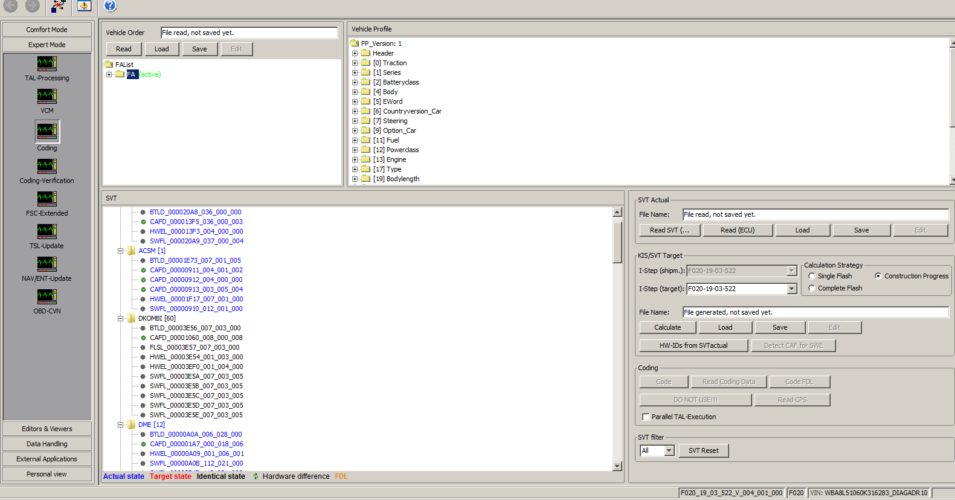Collapse the ACSM [1] node

pyautogui.click(x=120, y=251)
